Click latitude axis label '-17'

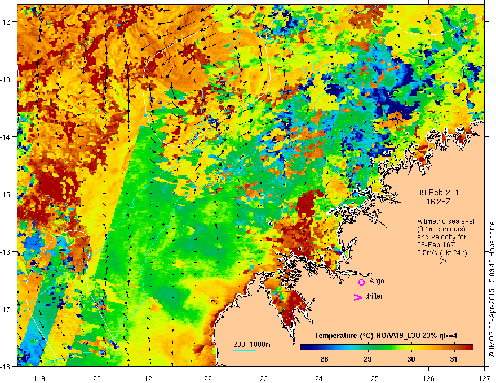click(x=6, y=309)
